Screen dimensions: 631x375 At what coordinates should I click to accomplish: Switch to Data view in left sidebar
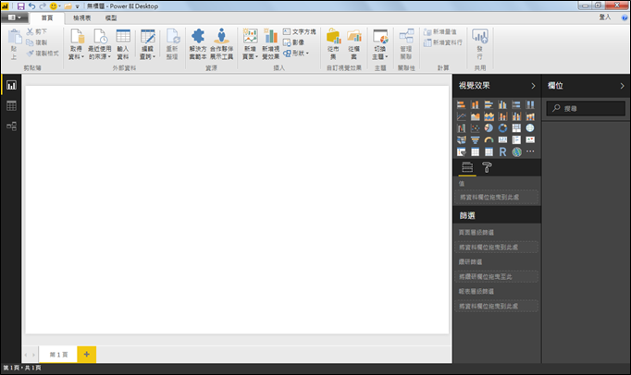11,105
